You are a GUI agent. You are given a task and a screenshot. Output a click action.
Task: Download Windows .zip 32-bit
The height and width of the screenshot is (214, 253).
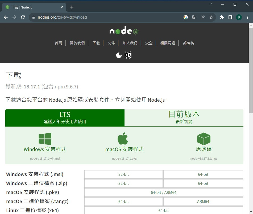coord(124,183)
